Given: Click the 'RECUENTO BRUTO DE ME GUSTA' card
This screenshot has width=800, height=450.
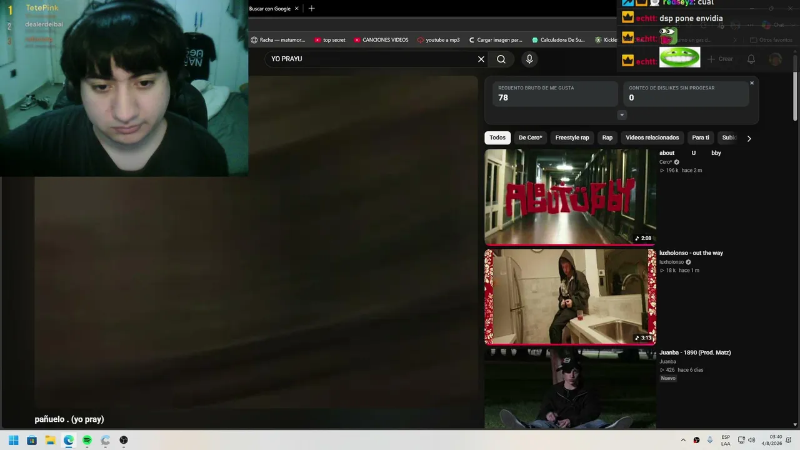Looking at the screenshot, I should (x=555, y=94).
